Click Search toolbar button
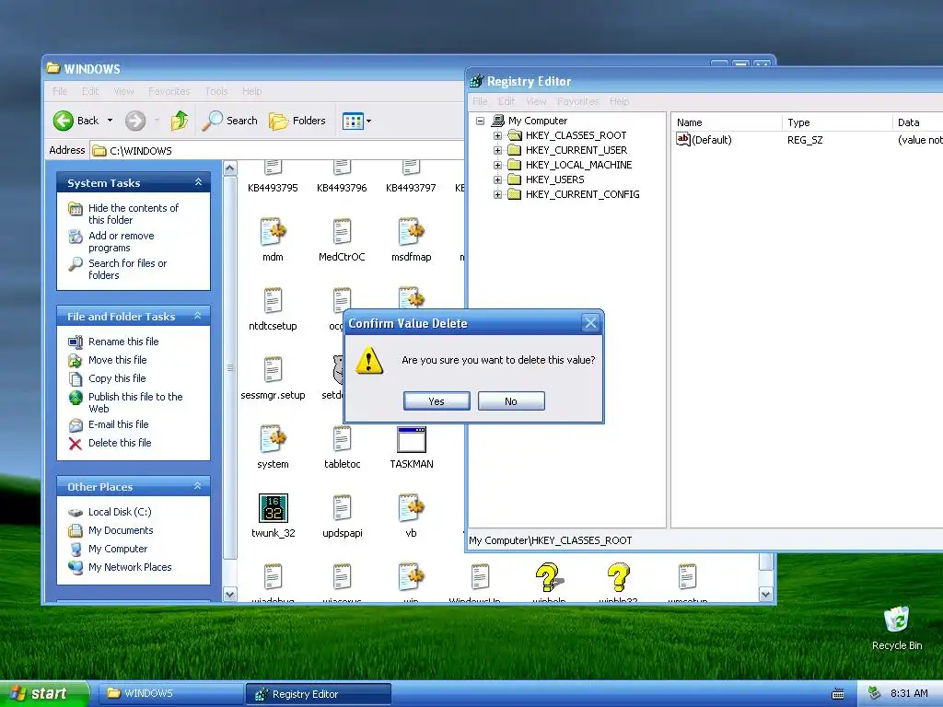This screenshot has width=943, height=707. pyautogui.click(x=229, y=121)
